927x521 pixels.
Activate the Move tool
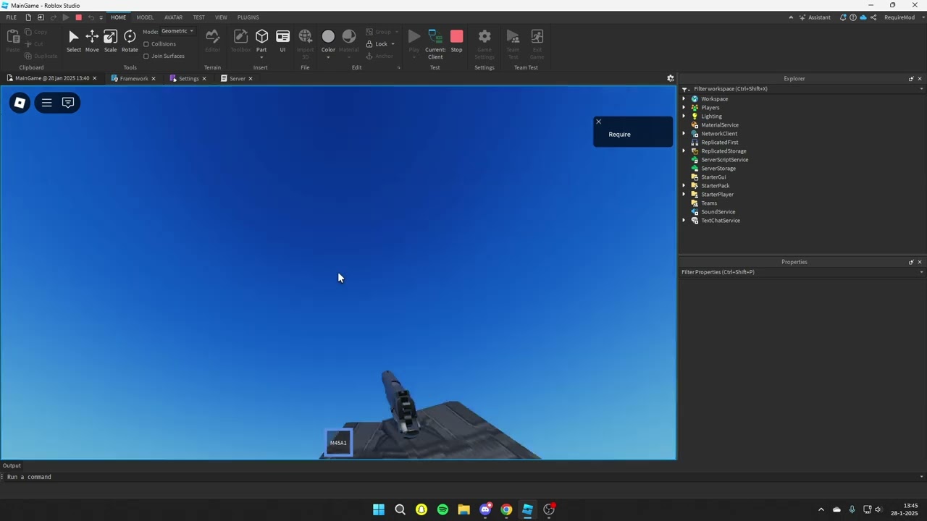pyautogui.click(x=92, y=41)
